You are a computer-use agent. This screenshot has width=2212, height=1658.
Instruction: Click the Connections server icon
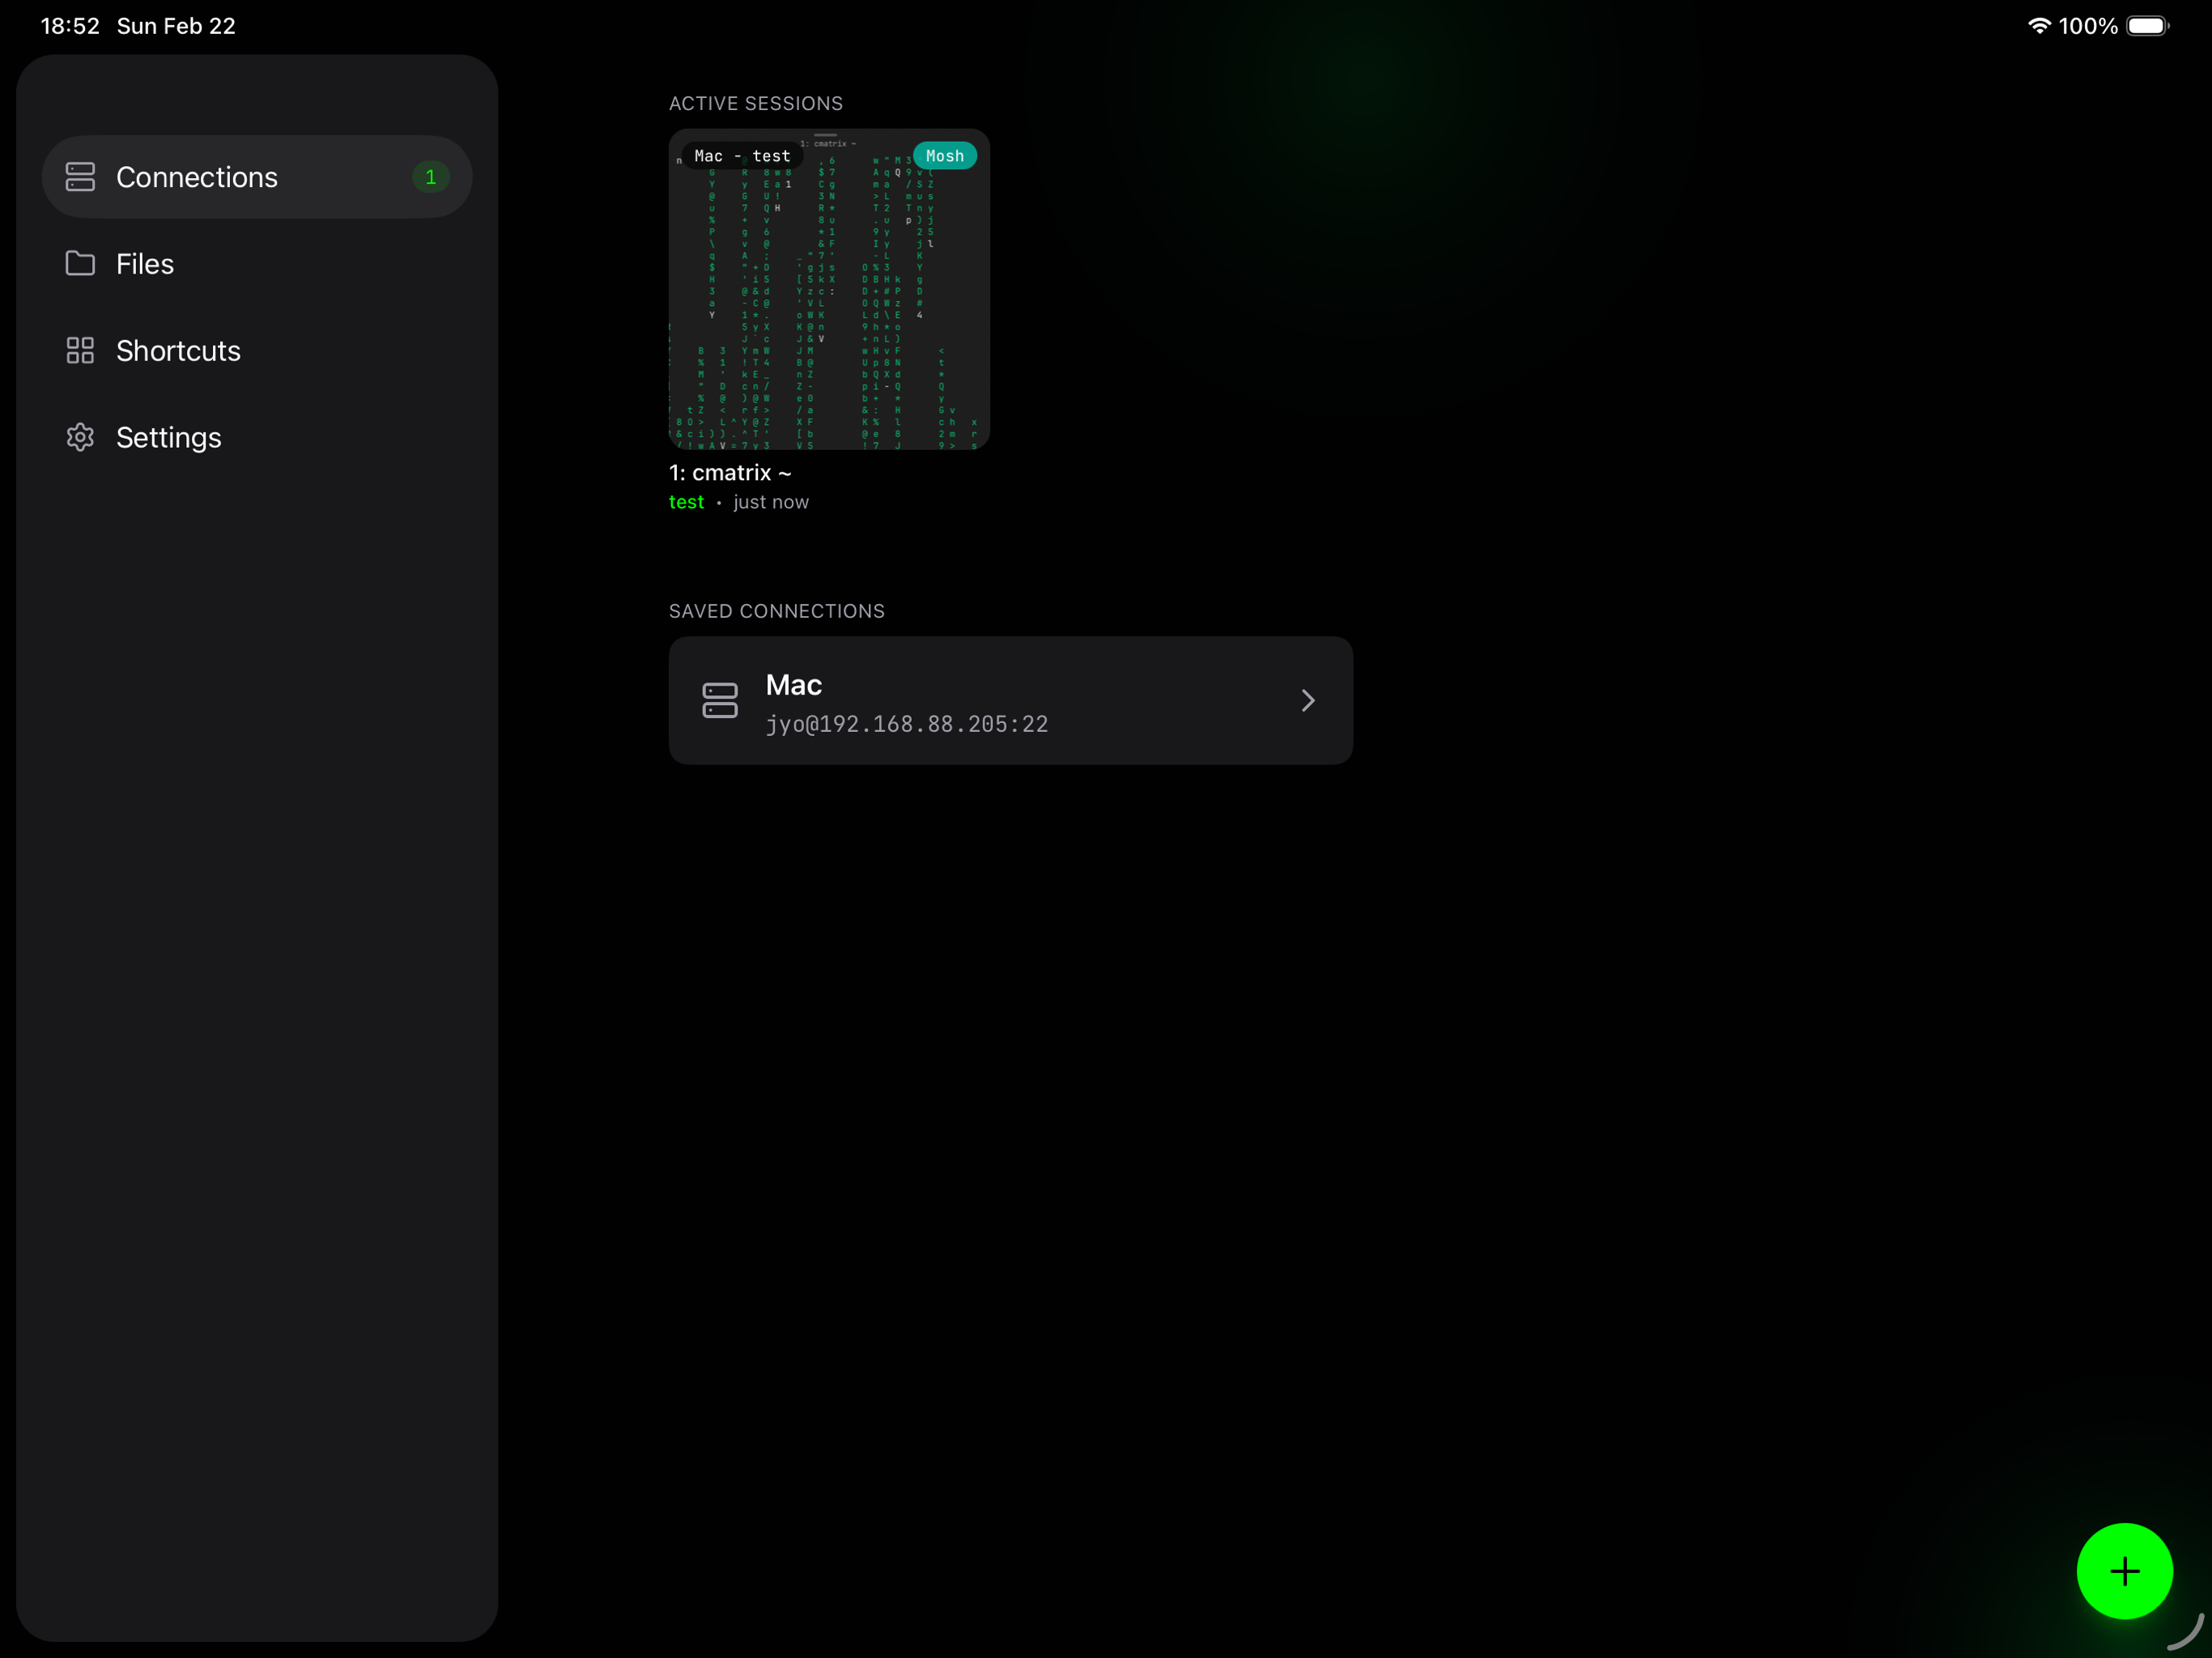tap(80, 177)
